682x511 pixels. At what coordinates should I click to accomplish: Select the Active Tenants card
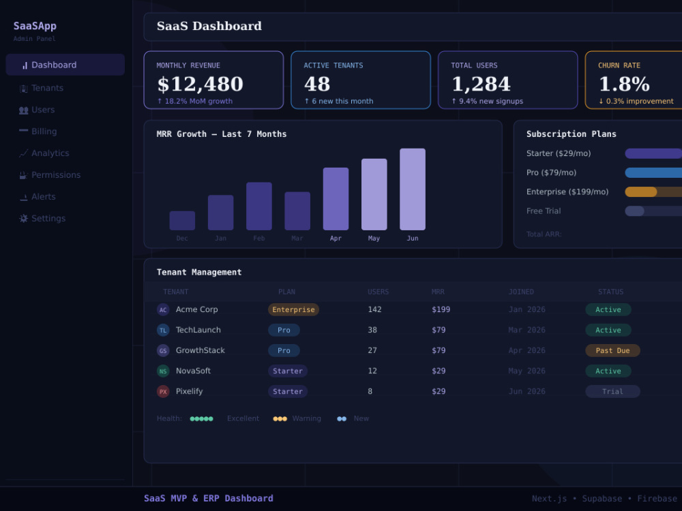coord(361,80)
